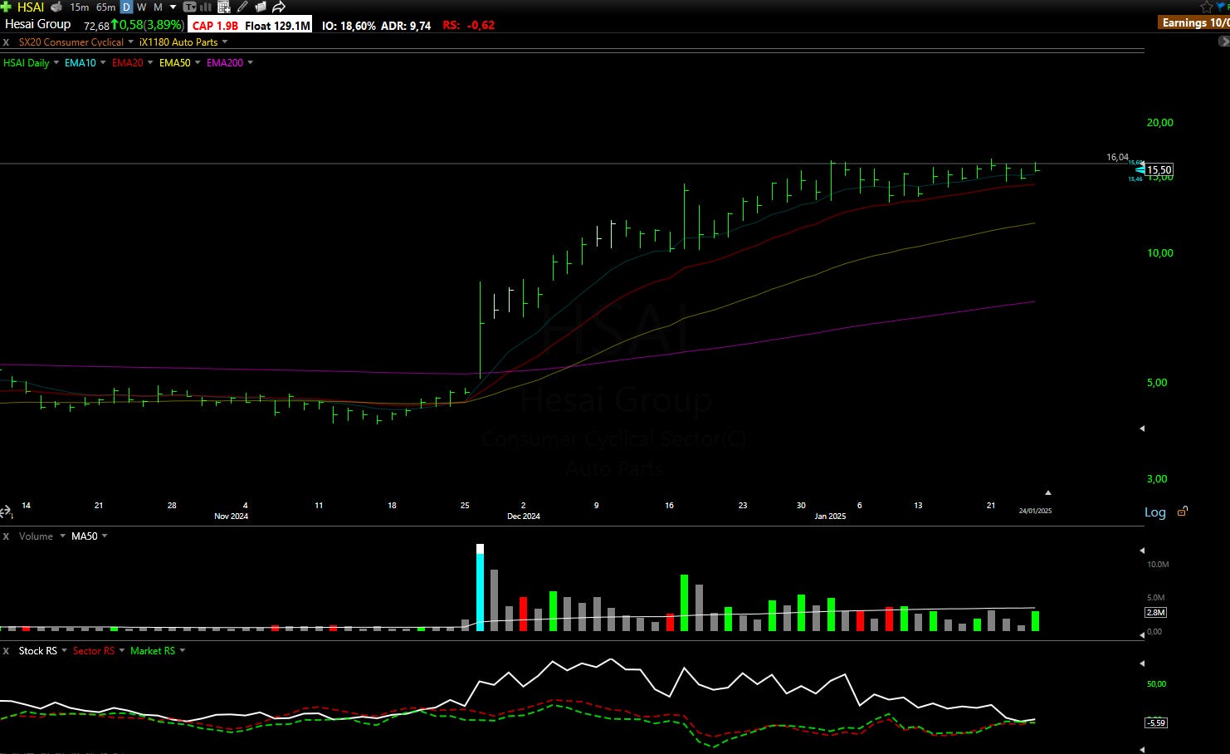The height and width of the screenshot is (754, 1230).
Task: Click the IO: 18,60% value
Action: pos(349,25)
